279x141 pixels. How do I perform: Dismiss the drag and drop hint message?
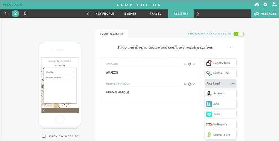230,48
